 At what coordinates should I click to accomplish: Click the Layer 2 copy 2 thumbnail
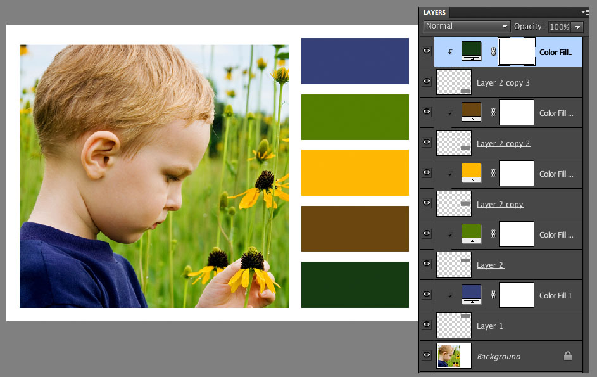click(x=454, y=143)
